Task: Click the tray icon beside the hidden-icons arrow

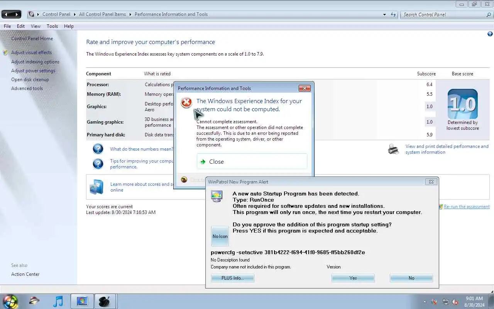Action: tap(434, 302)
